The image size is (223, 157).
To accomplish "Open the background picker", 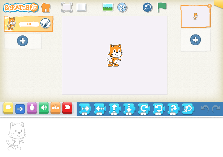I will tap(108, 8).
